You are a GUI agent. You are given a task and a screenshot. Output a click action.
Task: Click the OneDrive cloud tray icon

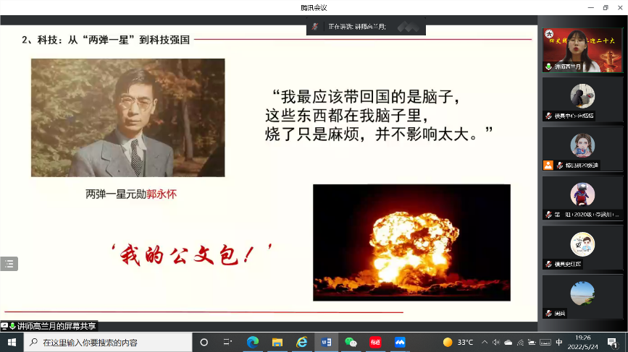point(508,343)
